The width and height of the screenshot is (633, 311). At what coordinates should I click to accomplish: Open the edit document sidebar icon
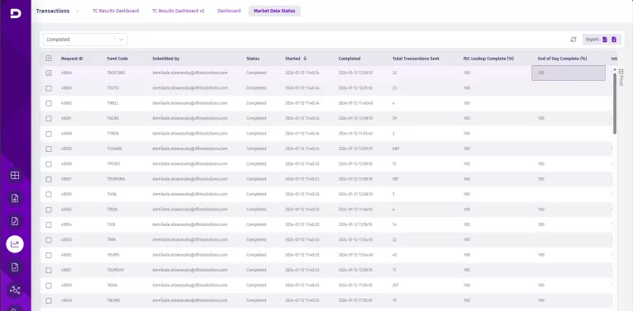pos(15,221)
